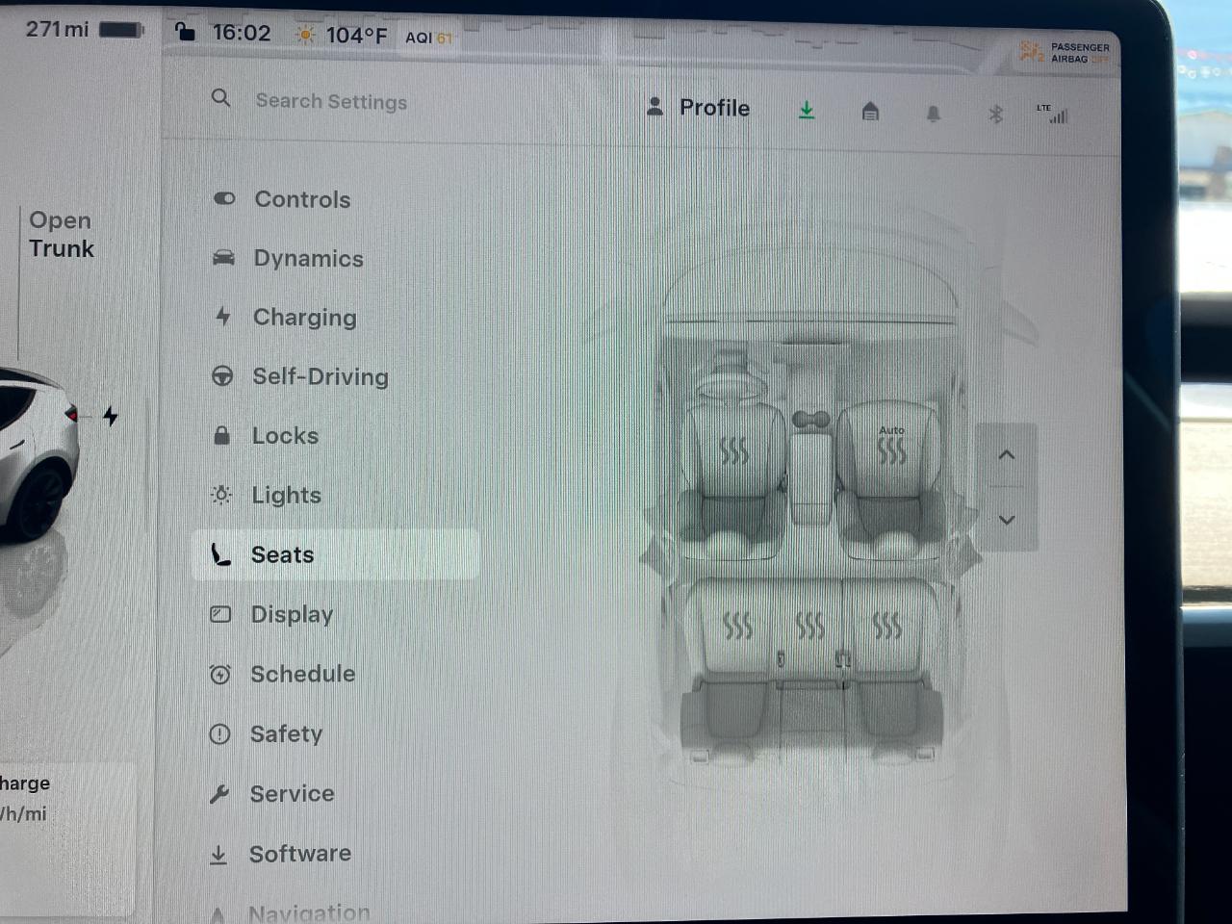Viewport: 1232px width, 924px height.
Task: Click the Controls toggle-shaped icon
Action: (224, 198)
